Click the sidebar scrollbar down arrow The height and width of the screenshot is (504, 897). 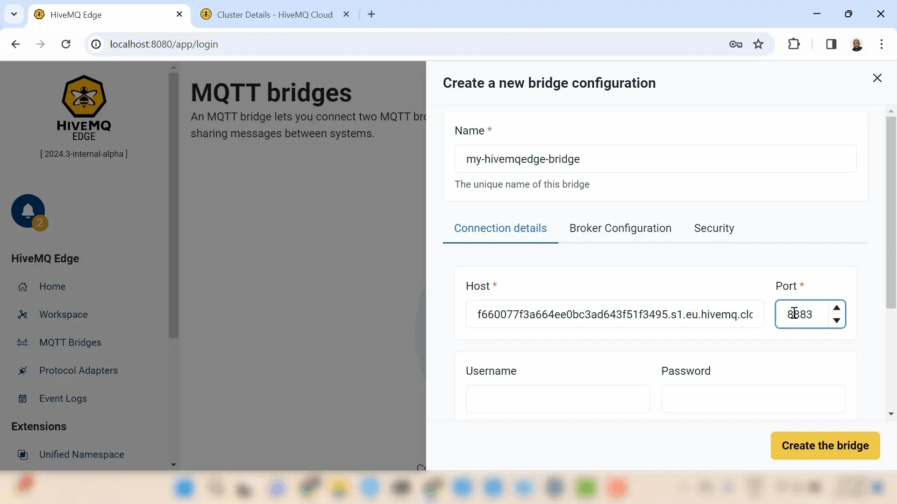[173, 465]
